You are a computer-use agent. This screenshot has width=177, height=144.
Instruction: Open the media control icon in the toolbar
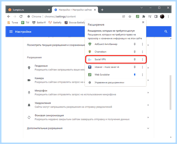tap(150, 17)
